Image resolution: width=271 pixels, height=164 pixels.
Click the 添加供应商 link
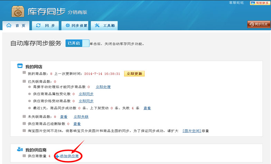[69, 156]
